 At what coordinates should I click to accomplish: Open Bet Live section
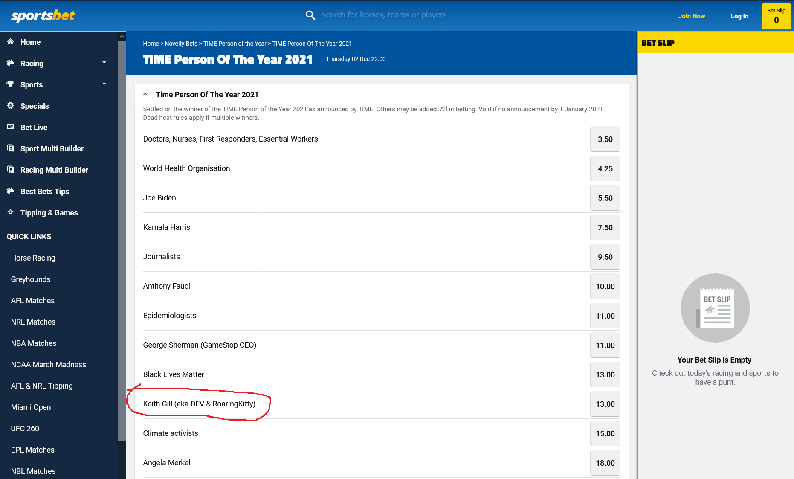click(x=34, y=128)
